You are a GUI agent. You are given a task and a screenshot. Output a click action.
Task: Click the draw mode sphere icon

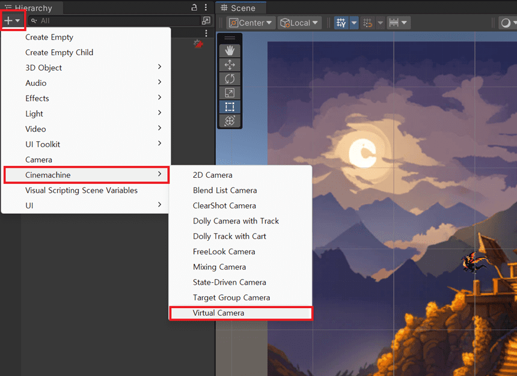506,23
